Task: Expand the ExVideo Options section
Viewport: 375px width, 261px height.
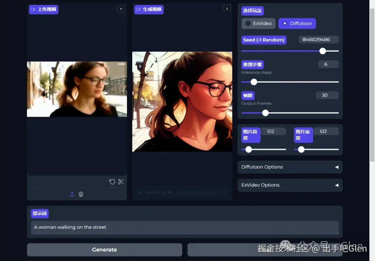Action: click(290, 185)
